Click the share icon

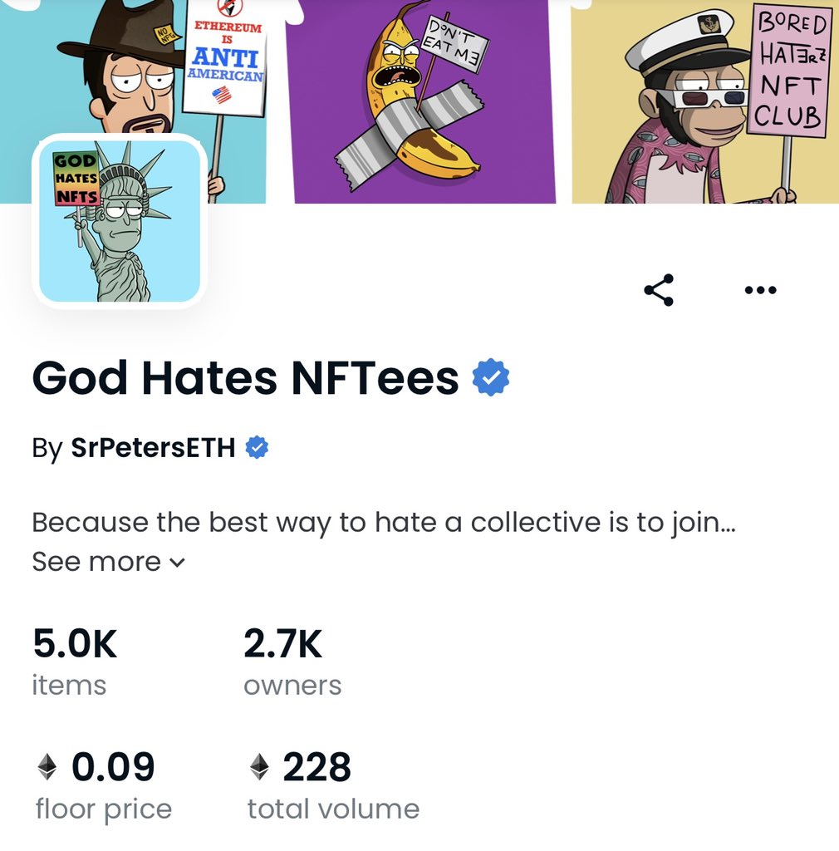(659, 290)
